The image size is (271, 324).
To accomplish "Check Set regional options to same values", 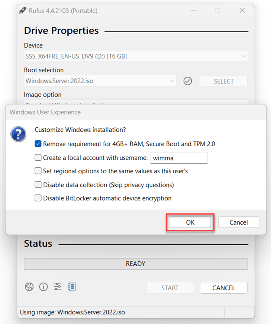I will (38, 171).
